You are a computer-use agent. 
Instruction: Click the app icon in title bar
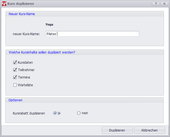(x=4, y=4)
